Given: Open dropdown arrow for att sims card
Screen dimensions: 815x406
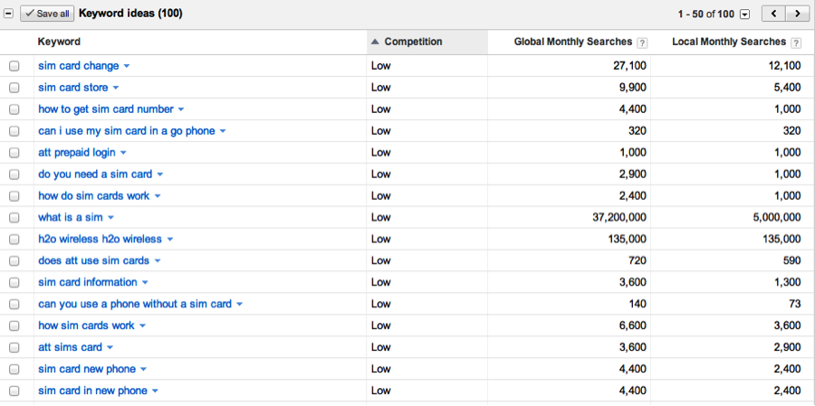Looking at the screenshot, I should (x=110, y=347).
